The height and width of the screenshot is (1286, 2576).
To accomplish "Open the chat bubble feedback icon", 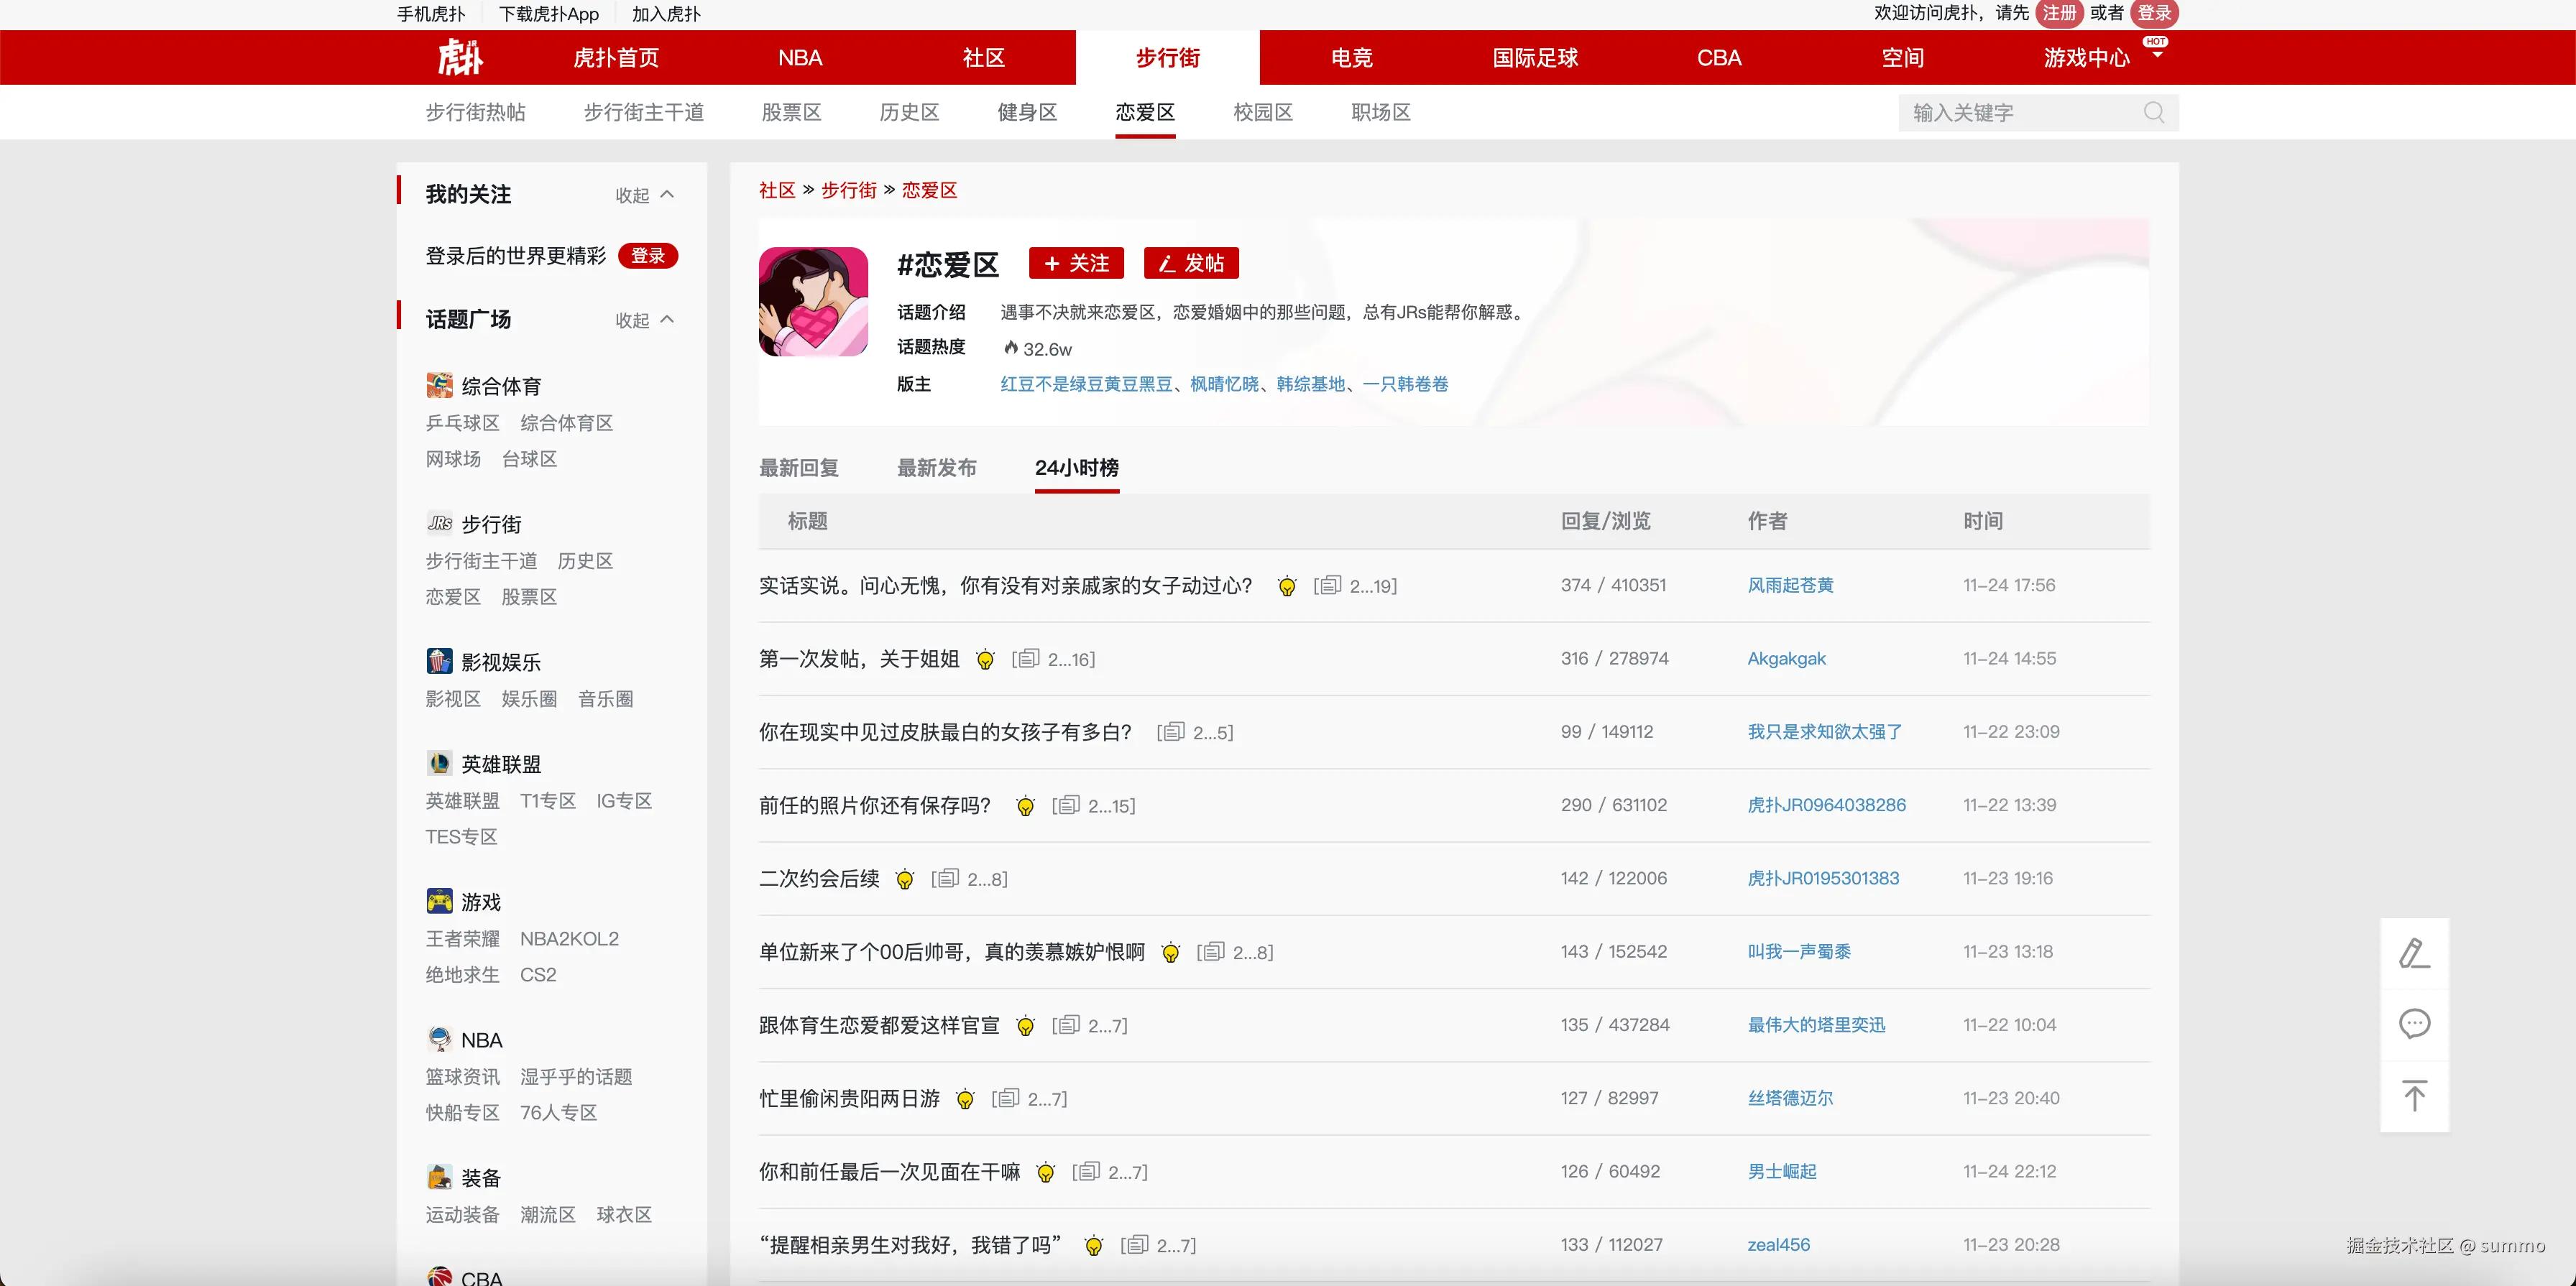I will pyautogui.click(x=2414, y=1023).
